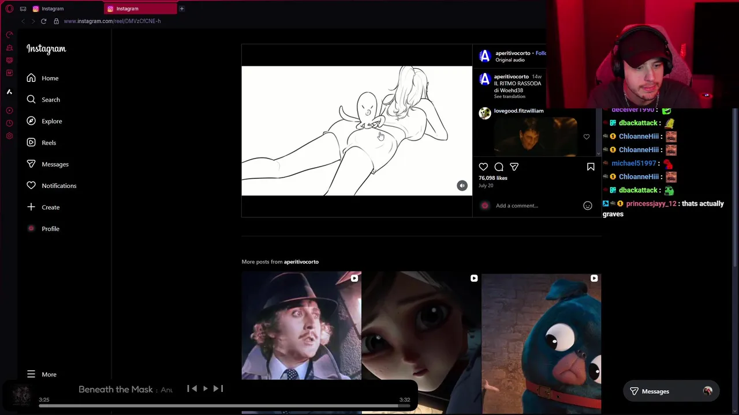Viewport: 739px width, 415px height.
Task: Open the floating Messages button
Action: [671, 391]
